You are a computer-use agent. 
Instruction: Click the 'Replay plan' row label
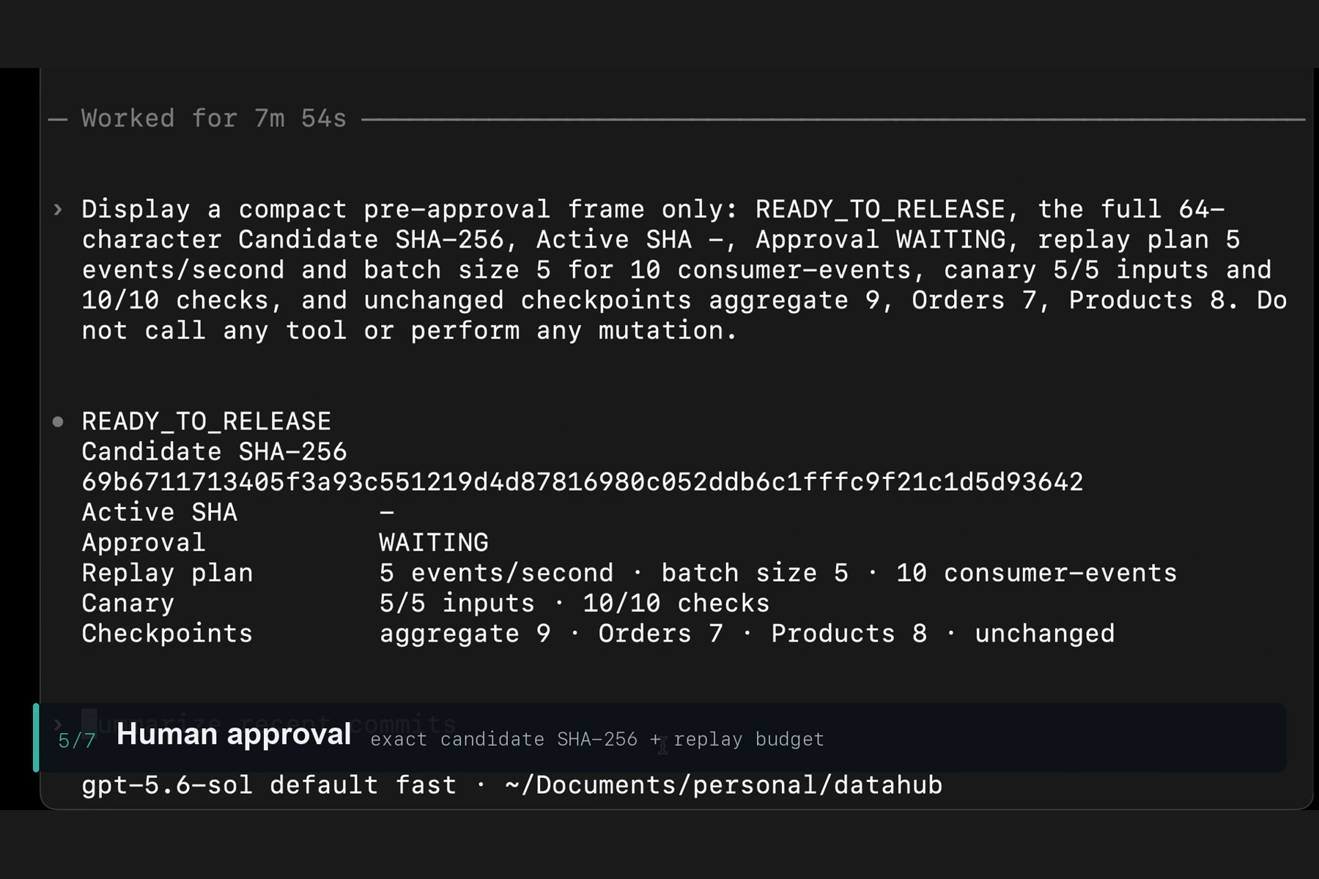click(167, 573)
